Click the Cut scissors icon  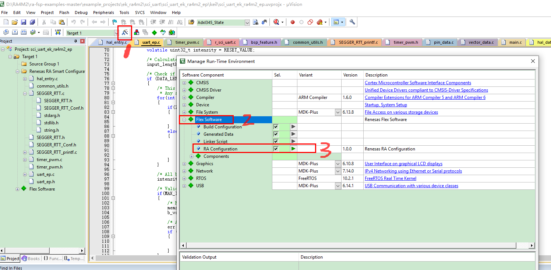click(x=44, y=22)
